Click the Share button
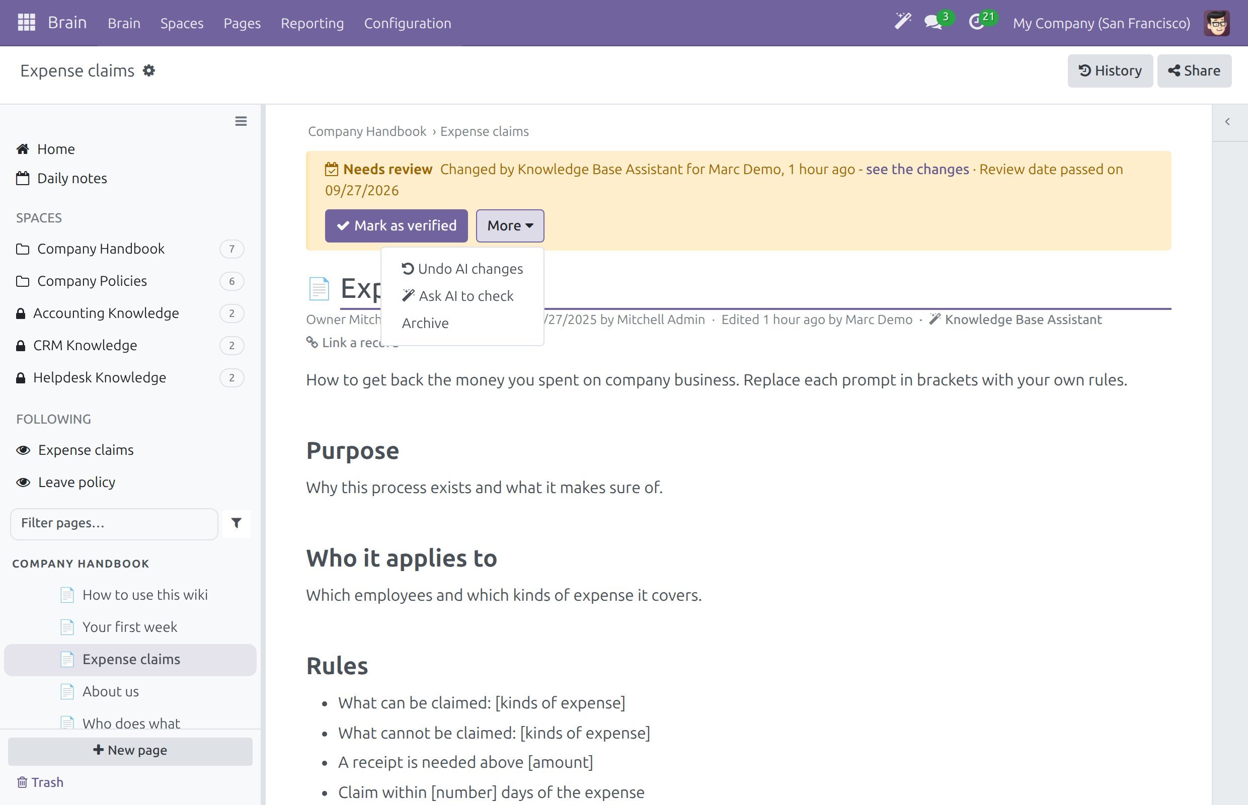 [1194, 70]
